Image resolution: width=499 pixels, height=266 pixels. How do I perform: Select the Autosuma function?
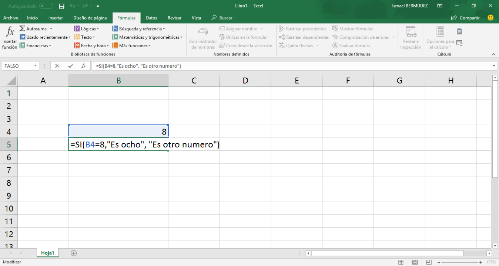click(x=34, y=28)
